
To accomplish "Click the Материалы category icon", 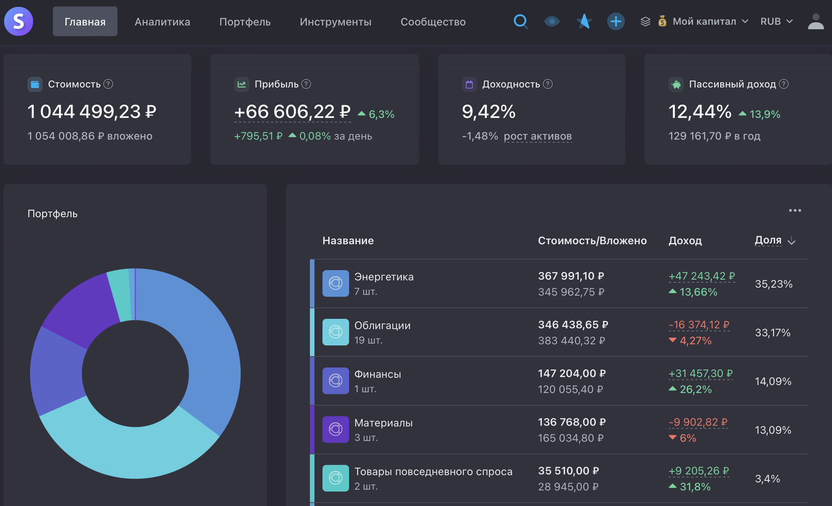I will [336, 429].
